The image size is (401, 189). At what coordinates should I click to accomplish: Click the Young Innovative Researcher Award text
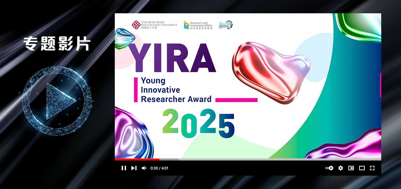click(176, 90)
